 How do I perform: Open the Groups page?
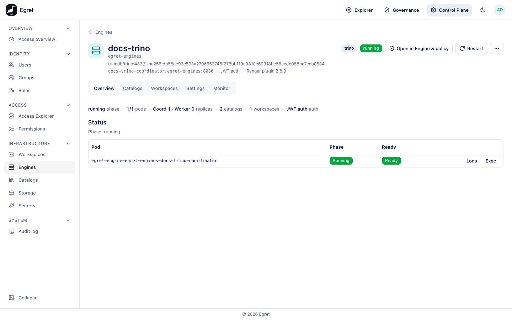[39, 78]
